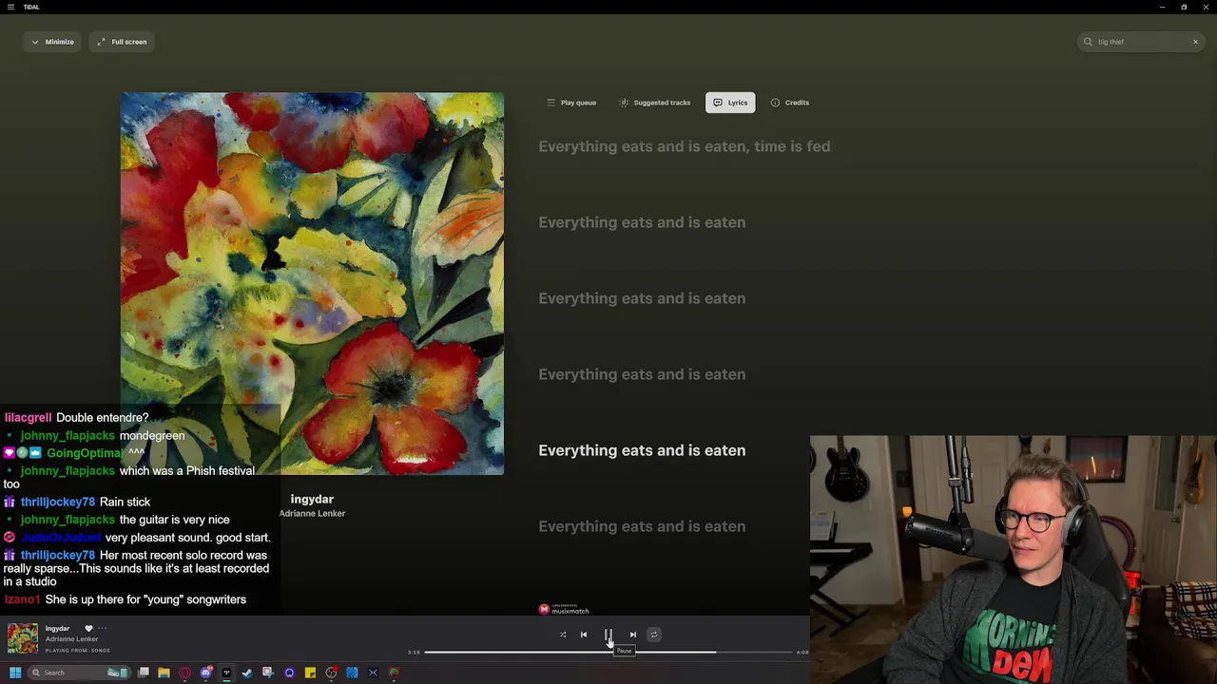Viewport: 1217px width, 684px height.
Task: Click the Musixmatch logo
Action: tap(564, 609)
